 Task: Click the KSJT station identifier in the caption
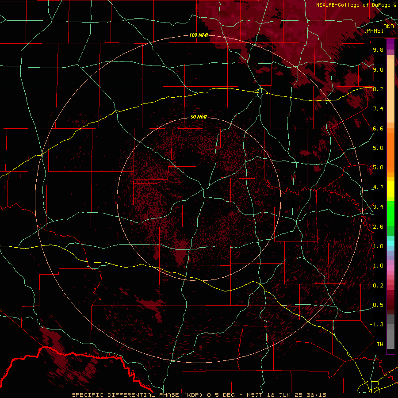[255, 395]
